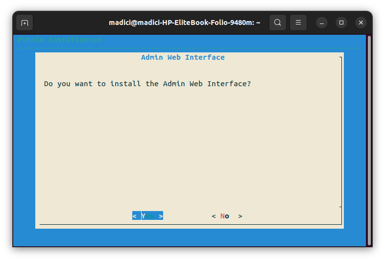Click the terminal vertical scrollbar
This screenshot has width=385, height=261.
point(369,141)
